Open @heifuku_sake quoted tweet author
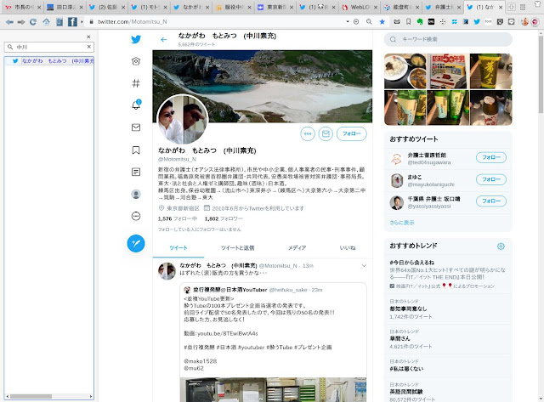Image resolution: width=544 pixels, height=402 pixels. pyautogui.click(x=288, y=290)
